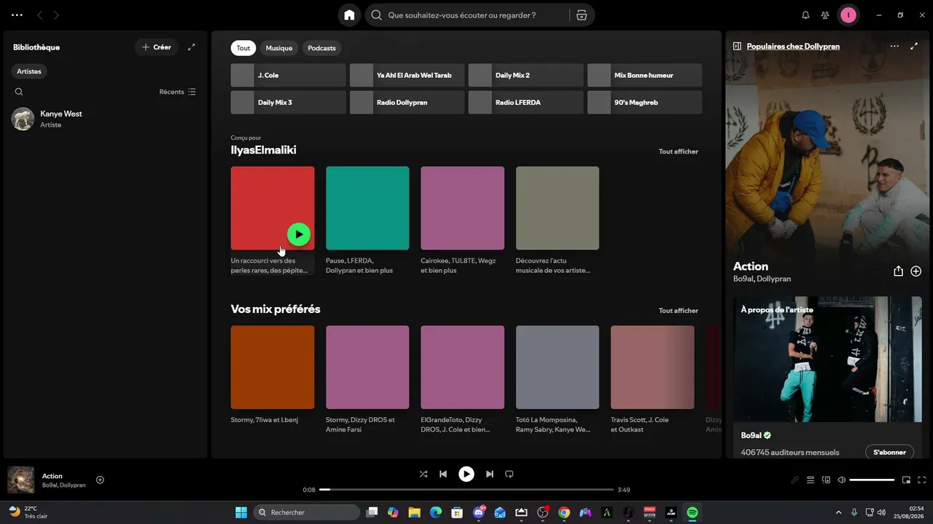The width and height of the screenshot is (933, 524).
Task: Select the Tout filter tab
Action: point(243,48)
